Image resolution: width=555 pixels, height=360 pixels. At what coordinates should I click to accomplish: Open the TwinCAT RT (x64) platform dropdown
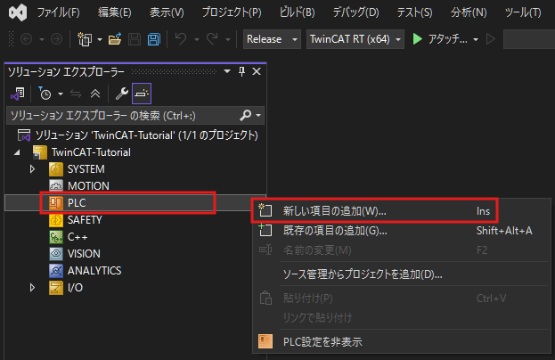tap(355, 40)
